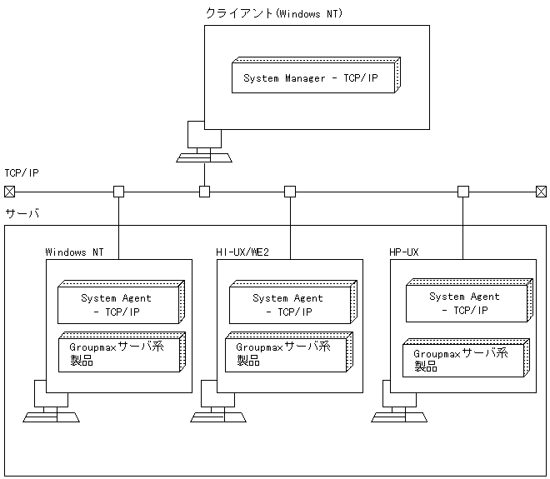Click the HI-UX/WE2 server computer icon

click(x=218, y=402)
